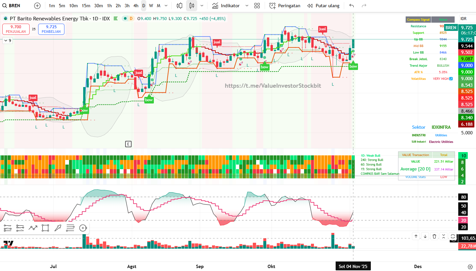Select the horizontal-lines Fib retracement tool
The image size is (476, 271).
click(70, 228)
